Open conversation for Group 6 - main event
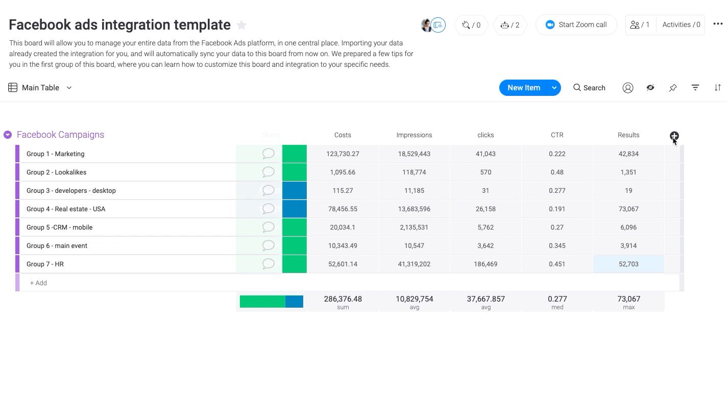This screenshot has width=727, height=397. (x=268, y=245)
